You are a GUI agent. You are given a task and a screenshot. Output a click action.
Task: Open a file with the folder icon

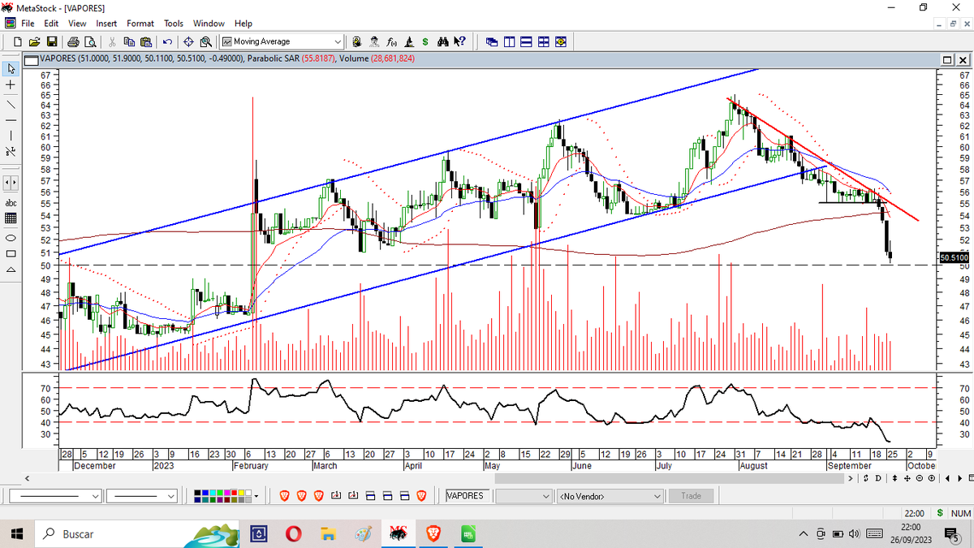34,41
